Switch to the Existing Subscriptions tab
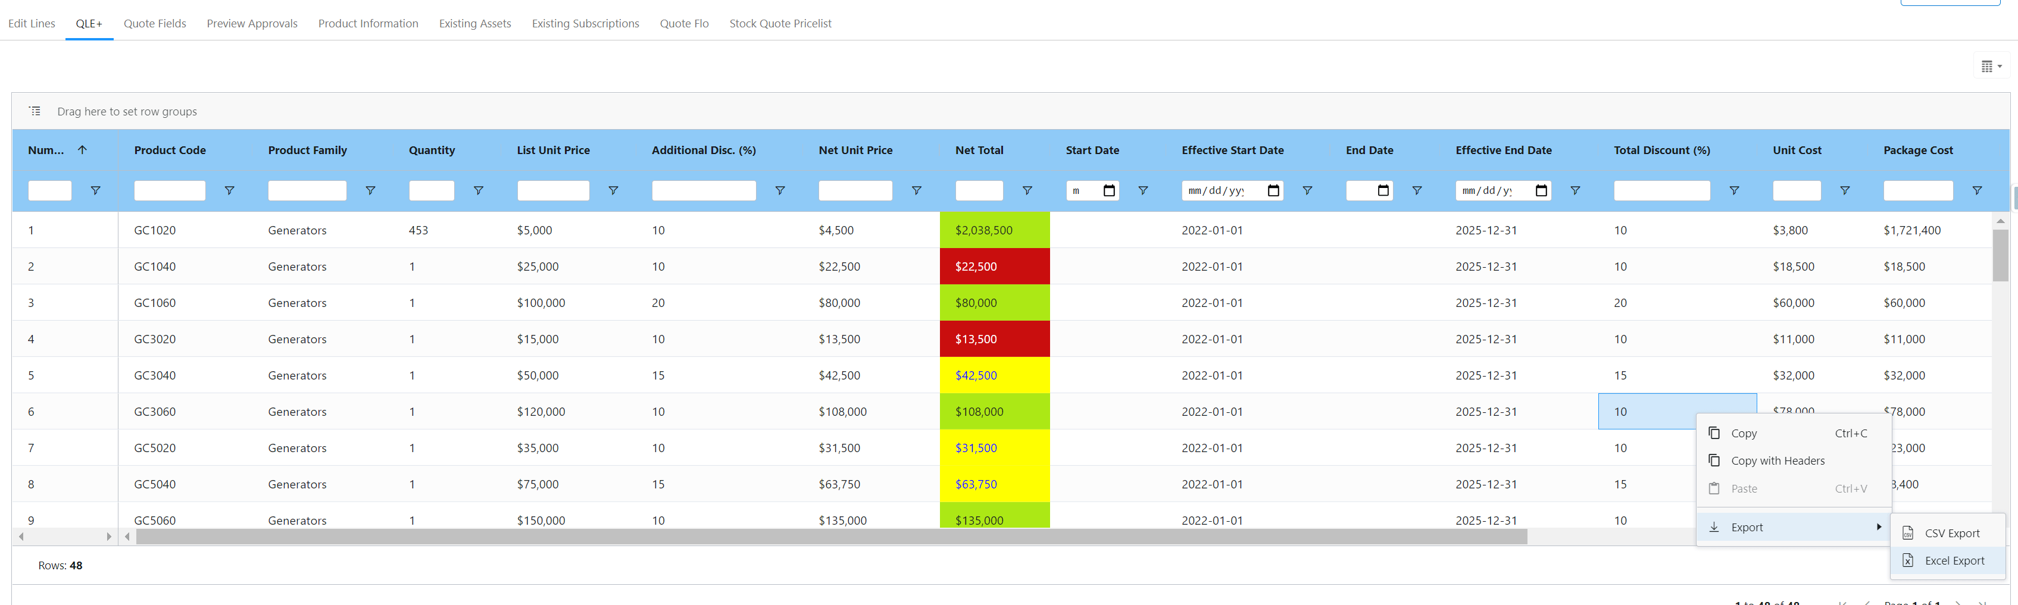The width and height of the screenshot is (2018, 605). (585, 23)
